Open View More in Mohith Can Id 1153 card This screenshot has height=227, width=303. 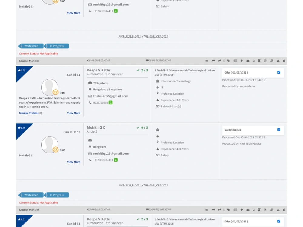[x=74, y=162]
